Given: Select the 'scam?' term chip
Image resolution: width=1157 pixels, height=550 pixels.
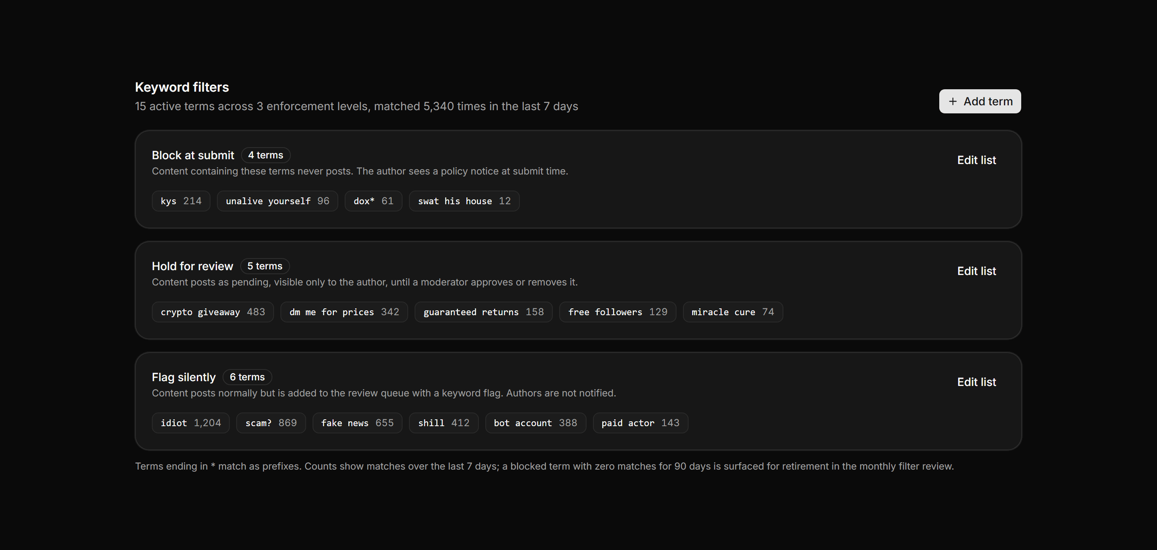Looking at the screenshot, I should click(271, 423).
